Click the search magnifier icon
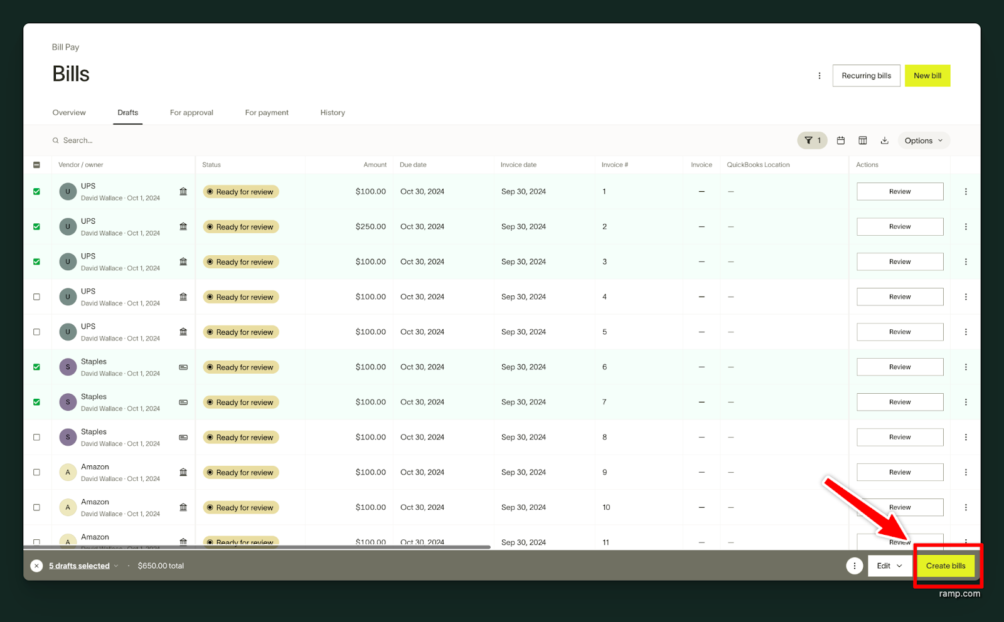Screen dimensions: 1004x622 pyautogui.click(x=56, y=140)
